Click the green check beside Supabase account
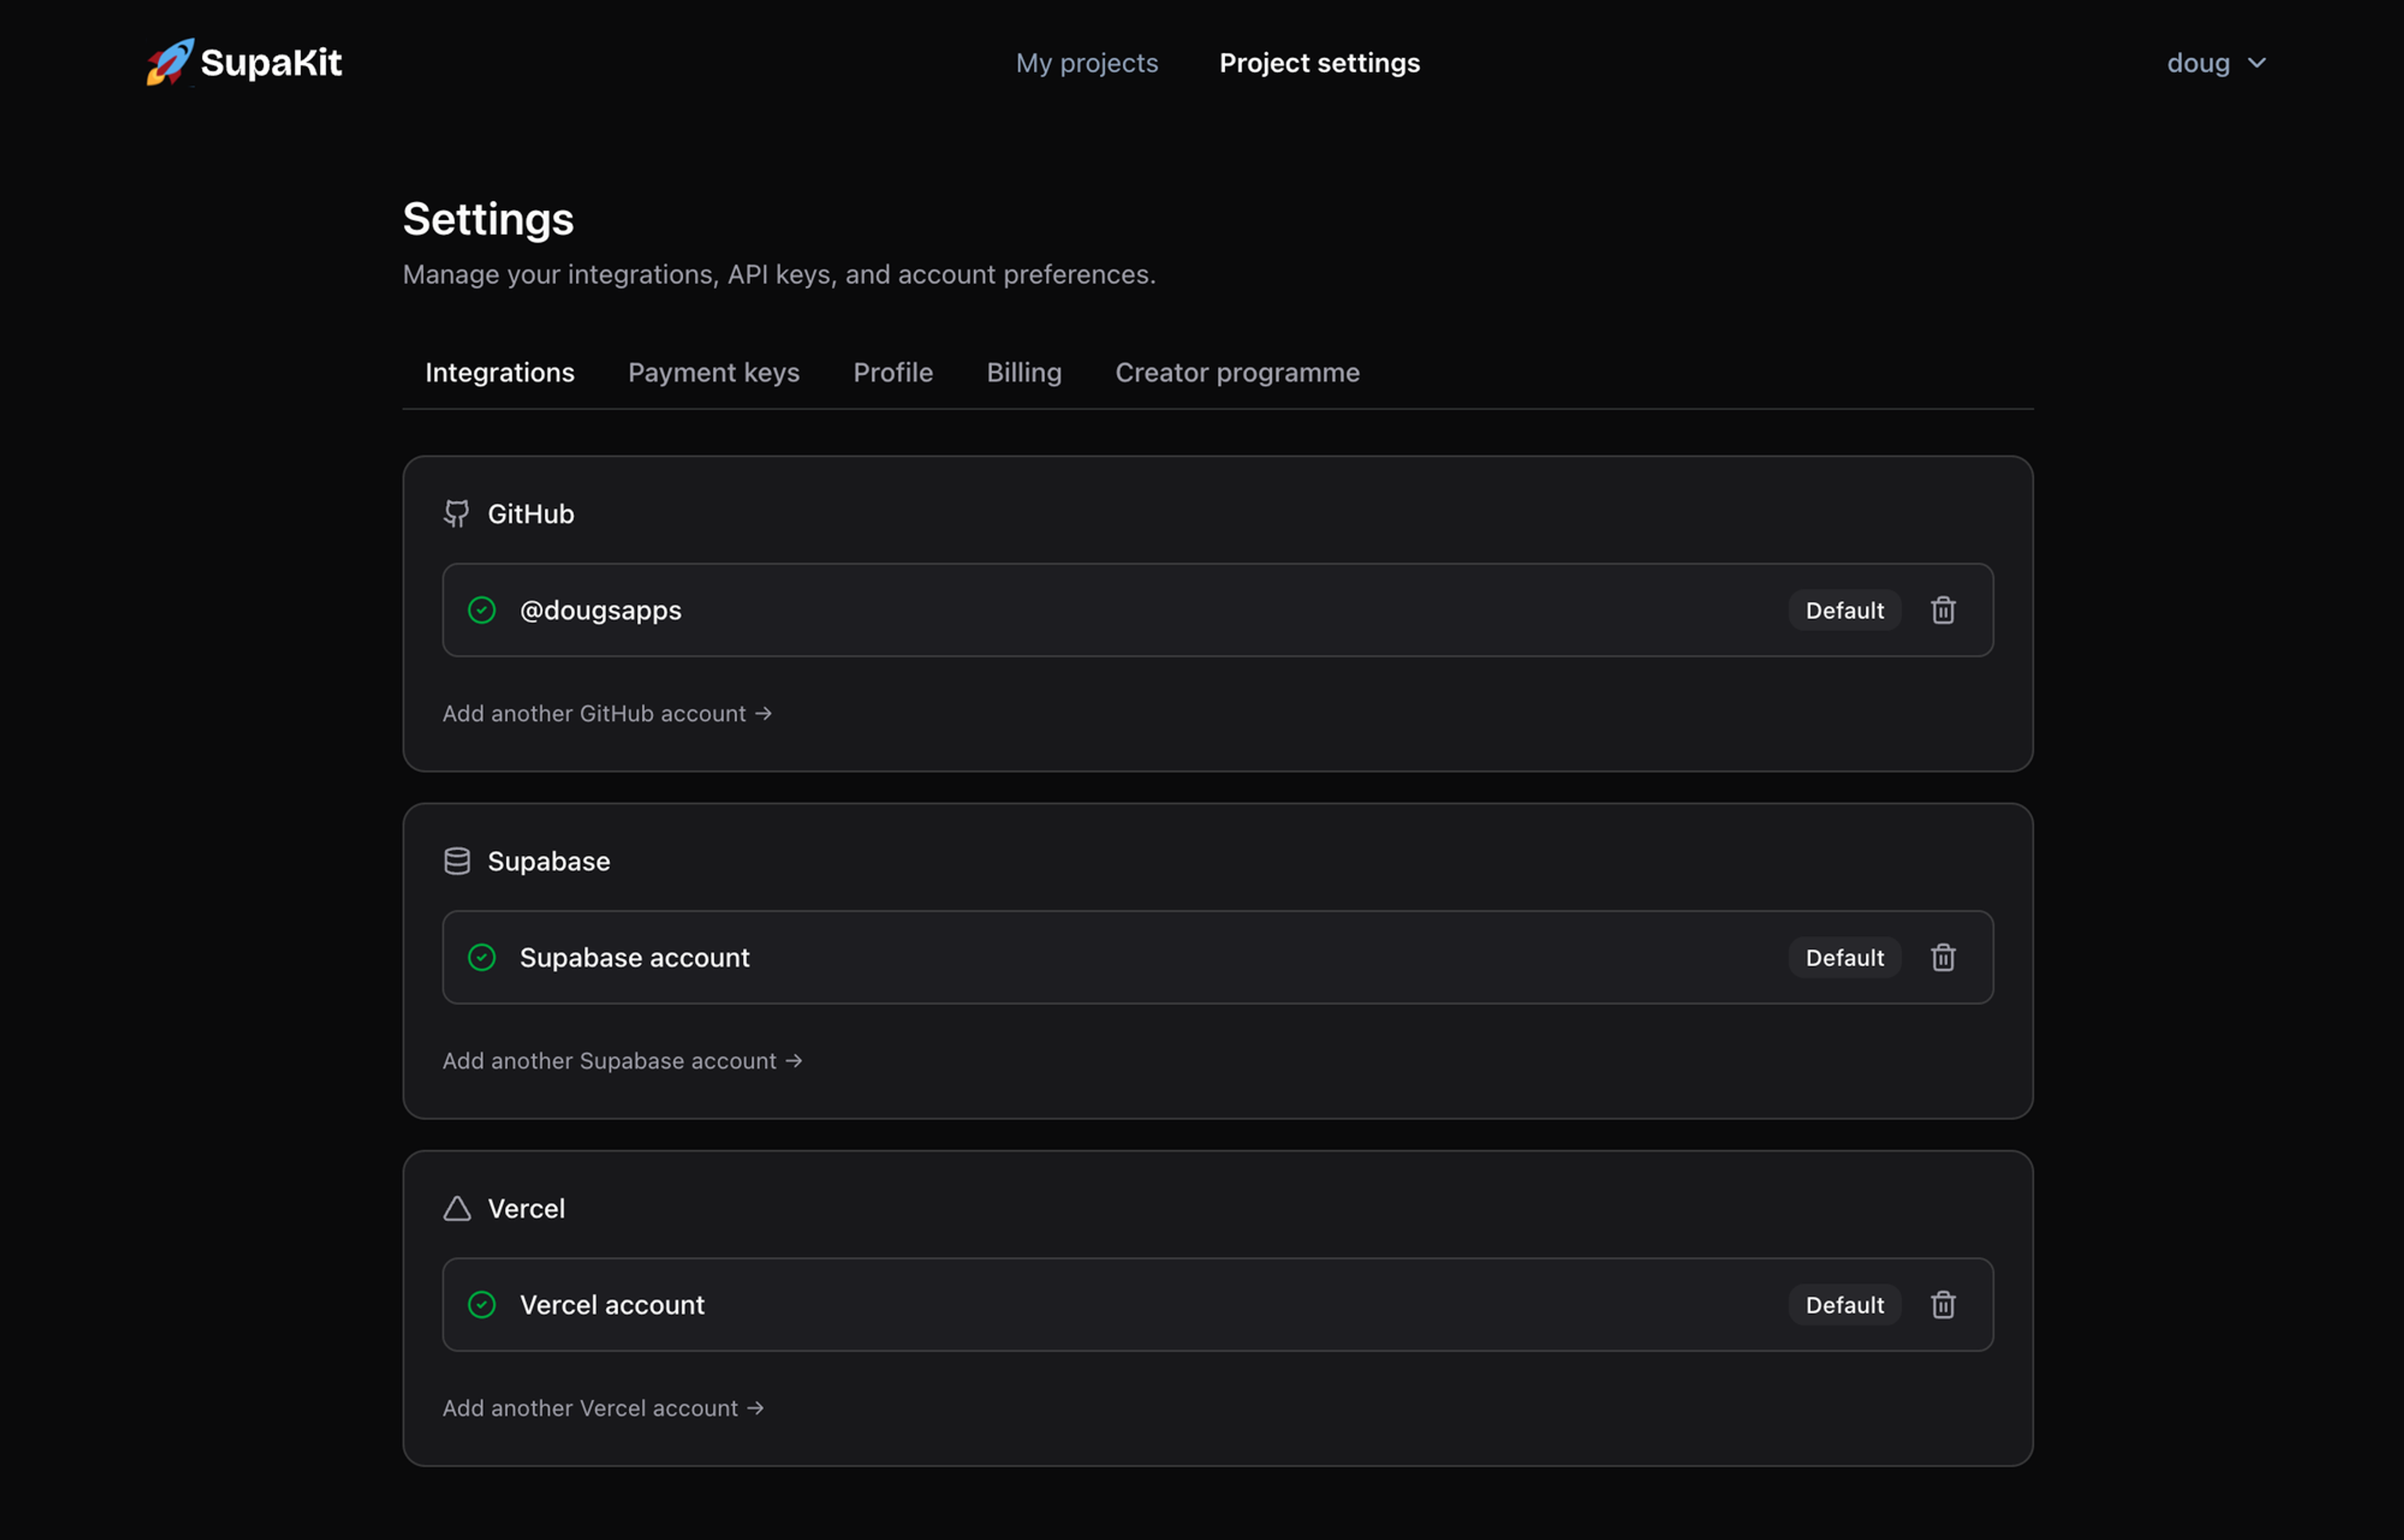The height and width of the screenshot is (1540, 2404). pos(482,957)
